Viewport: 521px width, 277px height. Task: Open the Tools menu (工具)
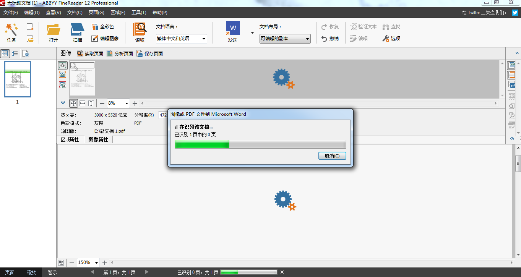pyautogui.click(x=139, y=13)
